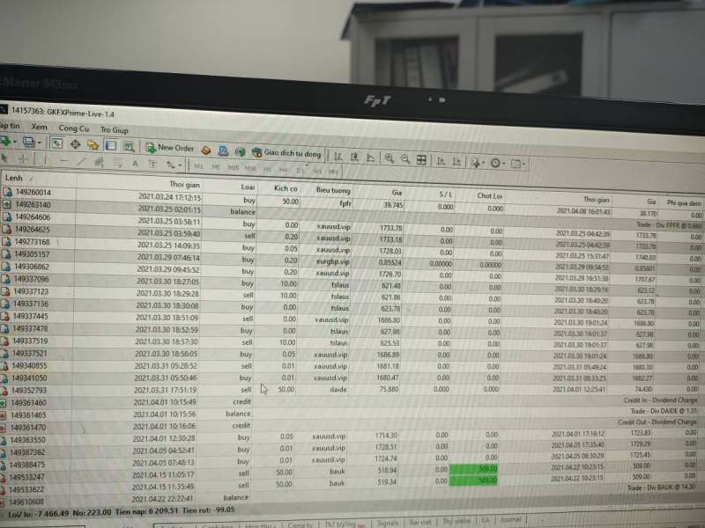Select the vertical line tool
The height and width of the screenshot is (528, 705).
(45, 159)
